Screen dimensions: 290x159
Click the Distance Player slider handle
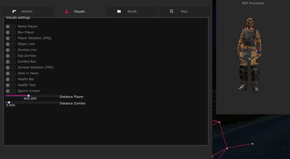(x=28, y=96)
